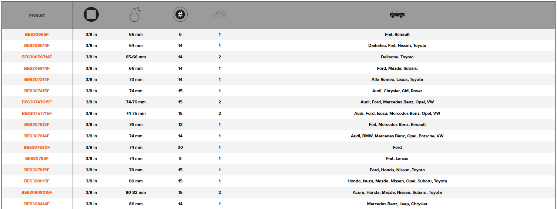Open product BE630656714F details
Screen dimensions: 557x209
point(37,57)
